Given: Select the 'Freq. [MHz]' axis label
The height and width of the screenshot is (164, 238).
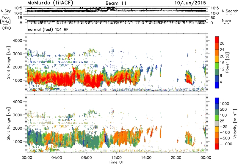Looking at the screenshot, I should 5,20.
